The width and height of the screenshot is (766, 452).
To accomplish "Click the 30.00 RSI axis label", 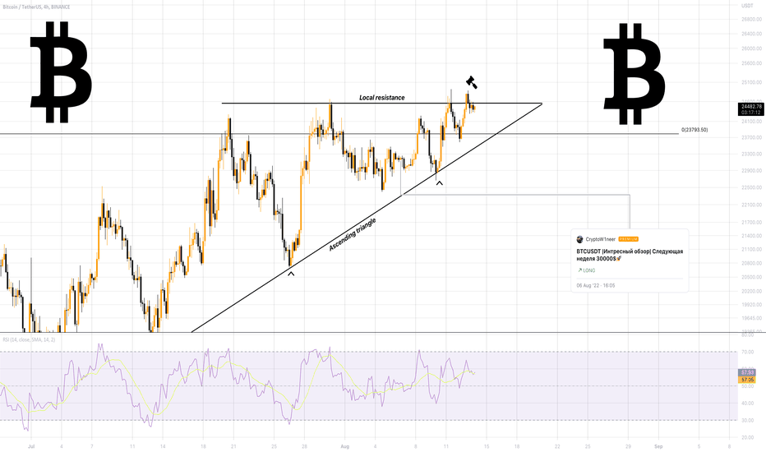I will coord(747,420).
